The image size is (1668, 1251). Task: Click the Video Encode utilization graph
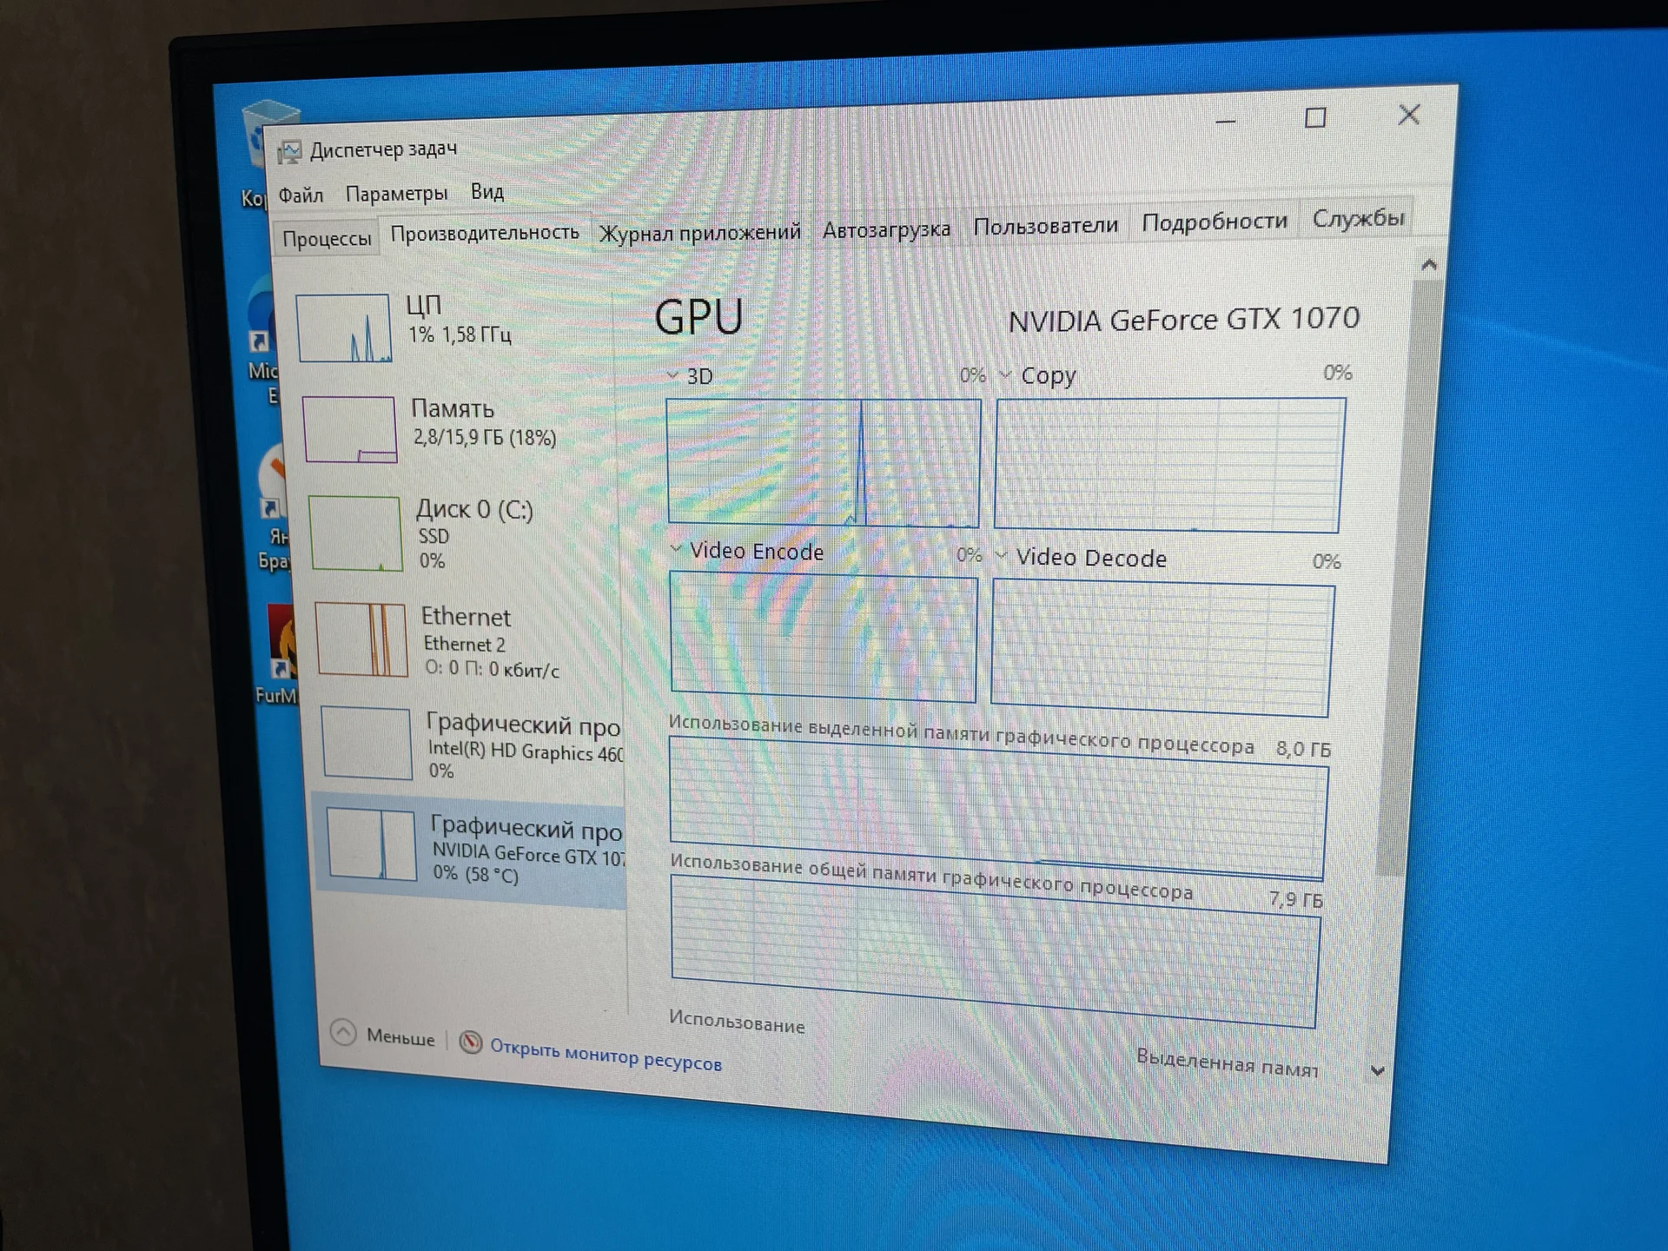coord(824,637)
